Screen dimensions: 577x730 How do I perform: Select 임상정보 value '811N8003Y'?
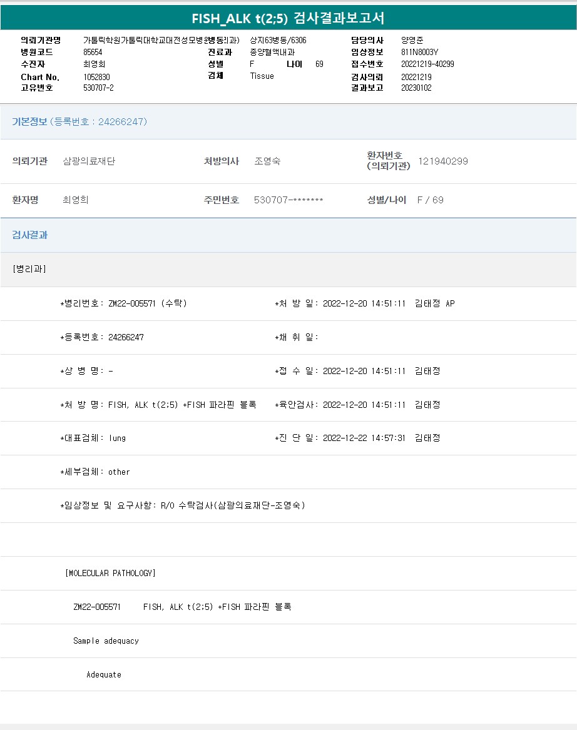click(x=419, y=52)
